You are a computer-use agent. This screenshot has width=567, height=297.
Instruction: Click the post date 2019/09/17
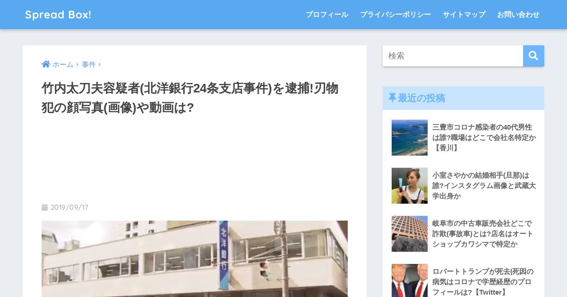[x=69, y=207]
